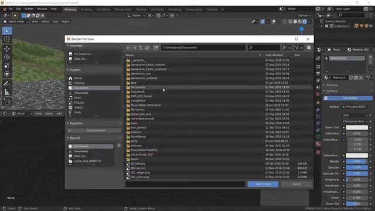Remove Documents from the Recent list
This screenshot has width=375, height=211.
pyautogui.click(x=119, y=145)
